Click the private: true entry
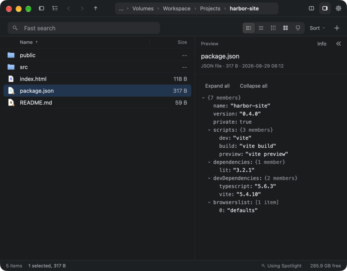Image resolution: width=347 pixels, height=271 pixels. point(232,122)
